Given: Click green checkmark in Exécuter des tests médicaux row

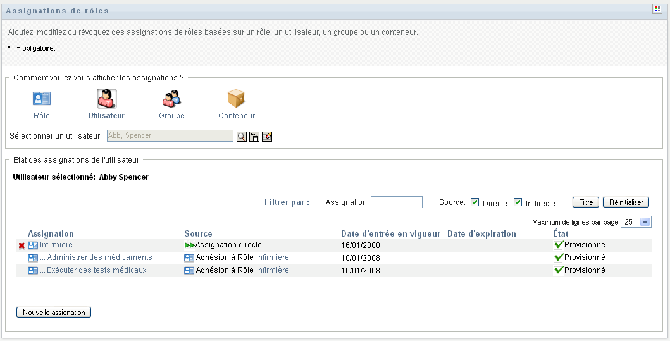Looking at the screenshot, I should tap(558, 270).
